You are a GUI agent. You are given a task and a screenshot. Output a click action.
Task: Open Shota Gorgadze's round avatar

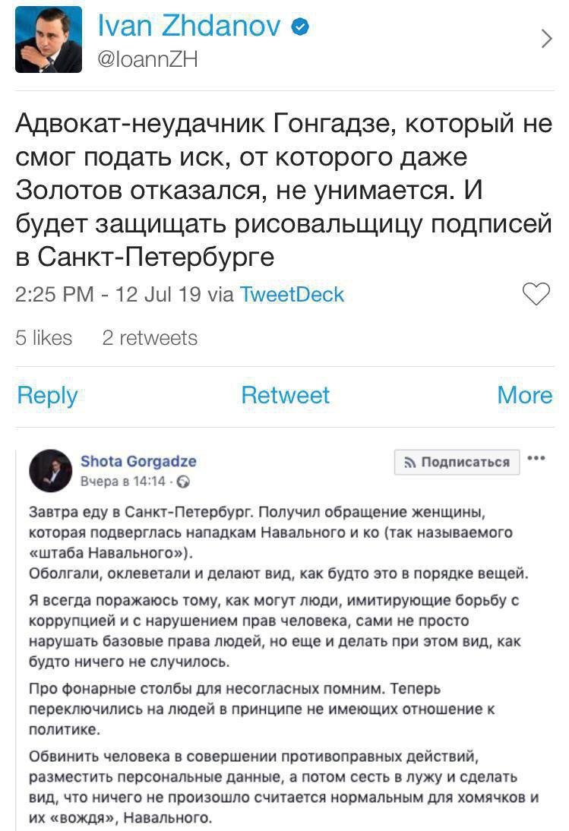(50, 470)
